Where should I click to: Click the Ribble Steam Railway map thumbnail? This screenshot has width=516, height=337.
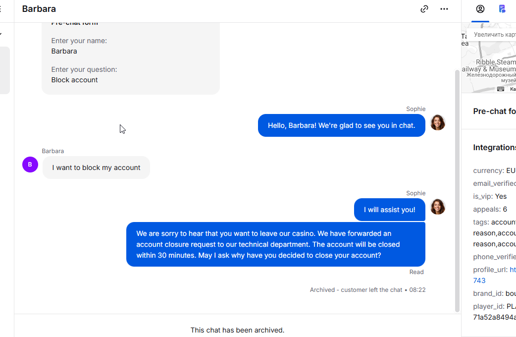tap(489, 62)
